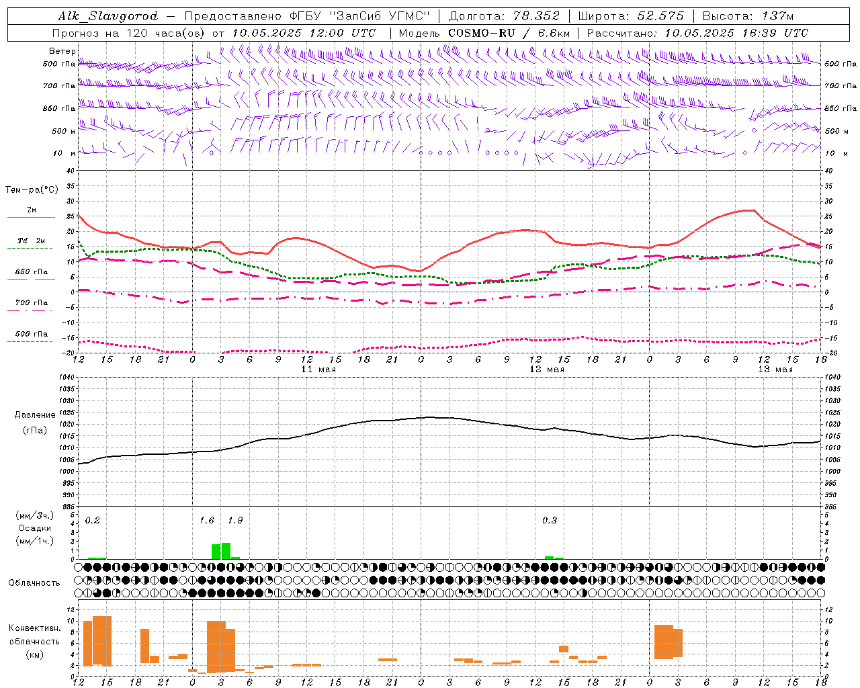The height and width of the screenshot is (688, 860).
Task: Click the 'Широта: 52.575' latitude value
Action: pos(631,16)
